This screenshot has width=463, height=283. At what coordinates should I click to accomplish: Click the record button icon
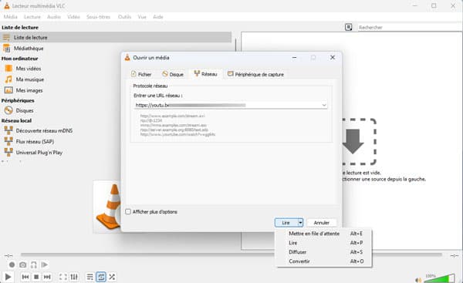tap(12, 264)
